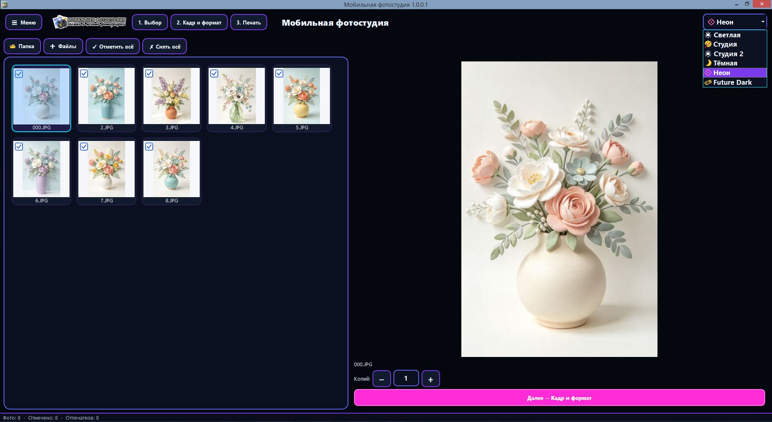Click the Отпечатков: 8 status bar entry
The image size is (772, 422).
coord(82,418)
